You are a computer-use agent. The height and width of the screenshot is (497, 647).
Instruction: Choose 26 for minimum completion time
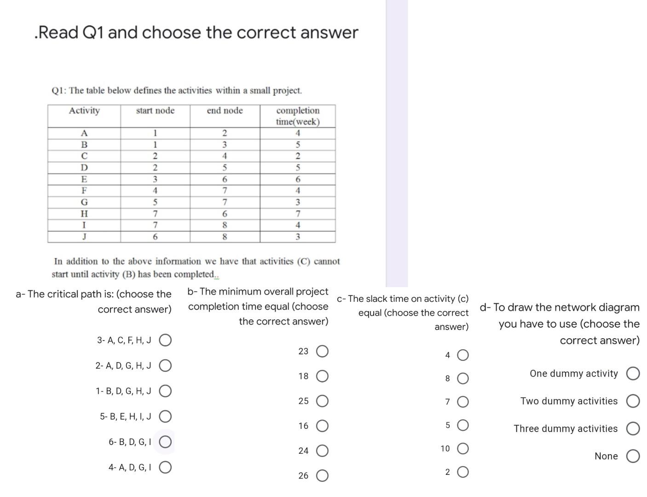coord(323,475)
